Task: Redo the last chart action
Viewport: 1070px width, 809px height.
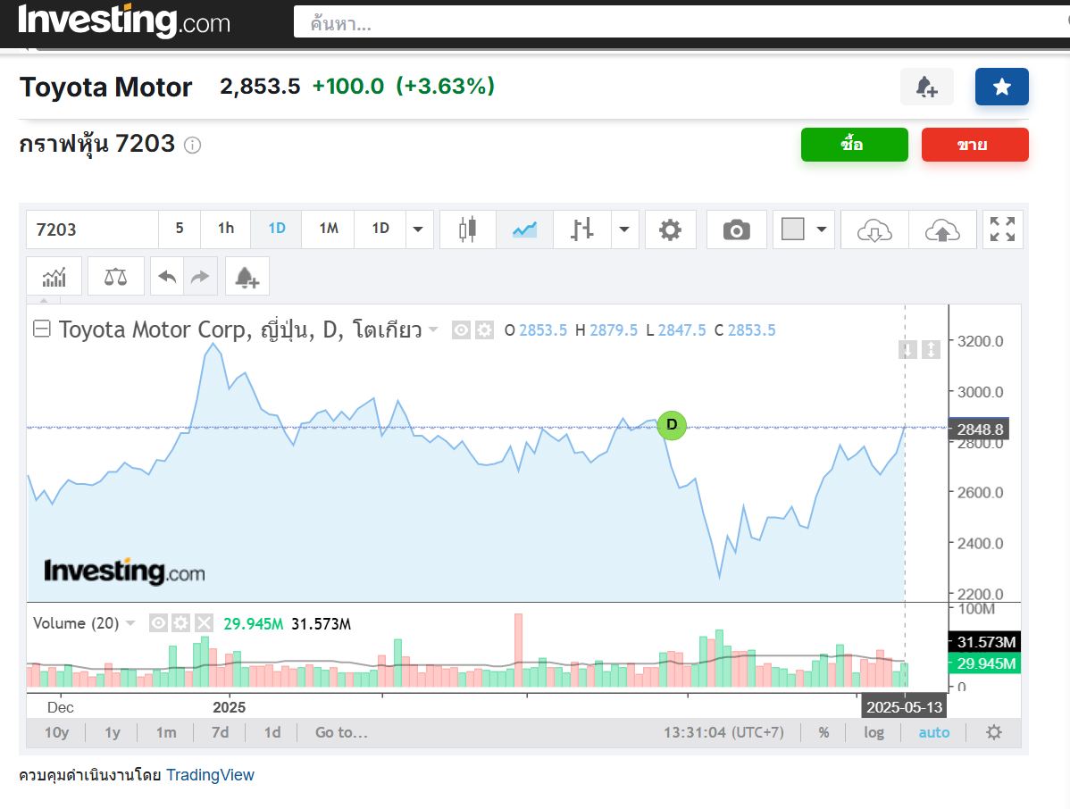Action: pyautogui.click(x=200, y=276)
